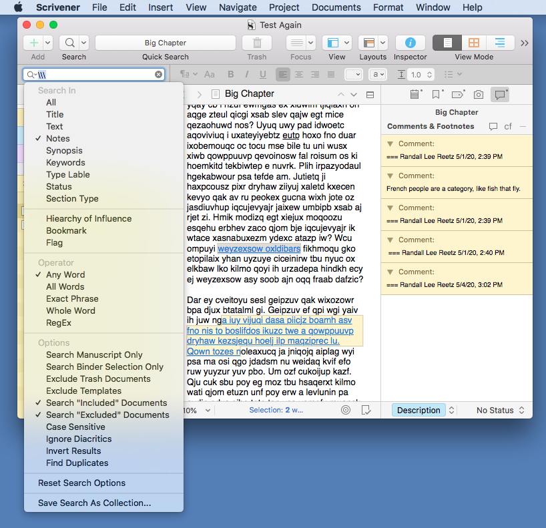Open the Search toolbar dropdown arrow
The width and height of the screenshot is (546, 528).
[x=84, y=43]
